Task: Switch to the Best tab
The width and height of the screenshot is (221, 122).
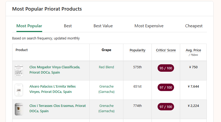Action: 68,26
